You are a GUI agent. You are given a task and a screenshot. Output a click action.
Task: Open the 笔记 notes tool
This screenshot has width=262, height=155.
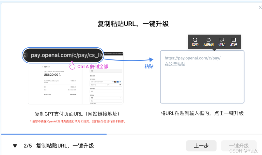[234, 42]
